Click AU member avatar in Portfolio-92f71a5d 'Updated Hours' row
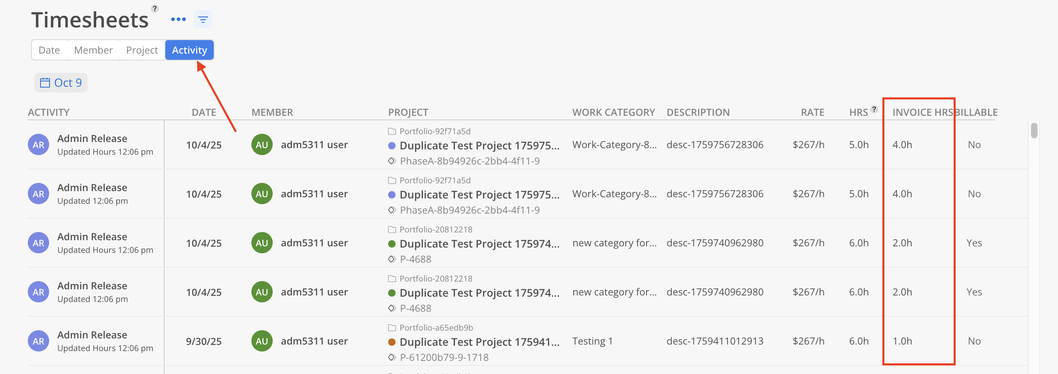The width and height of the screenshot is (1058, 374). tap(262, 144)
